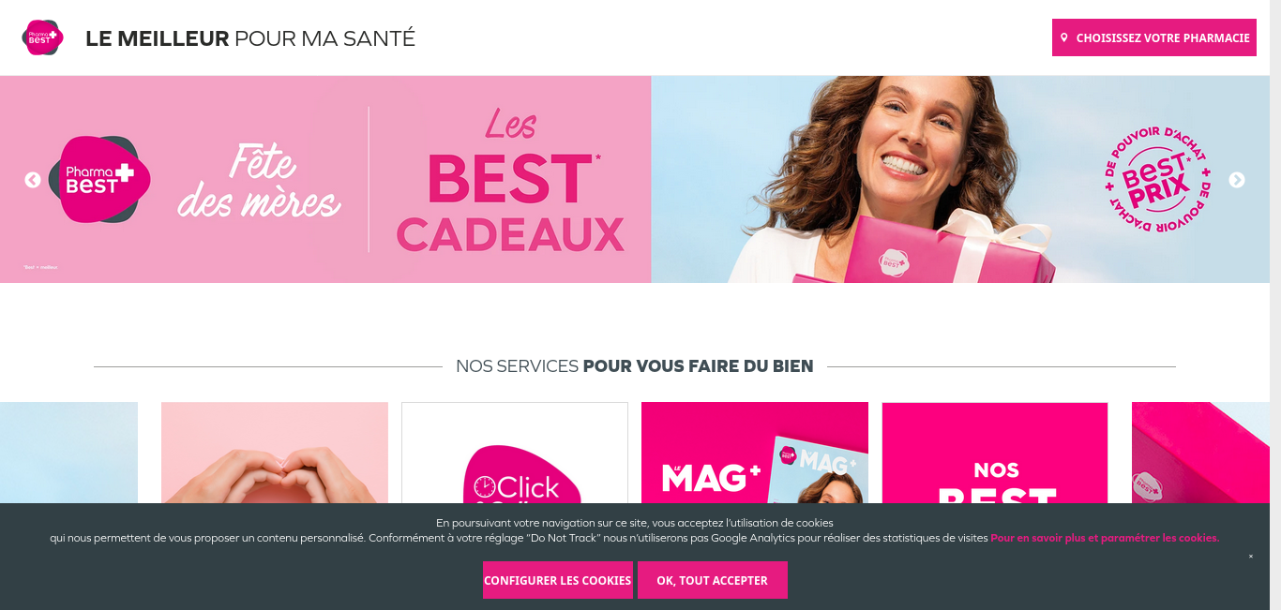
Task: Open the light blue card at left edge
Action: click(68, 454)
